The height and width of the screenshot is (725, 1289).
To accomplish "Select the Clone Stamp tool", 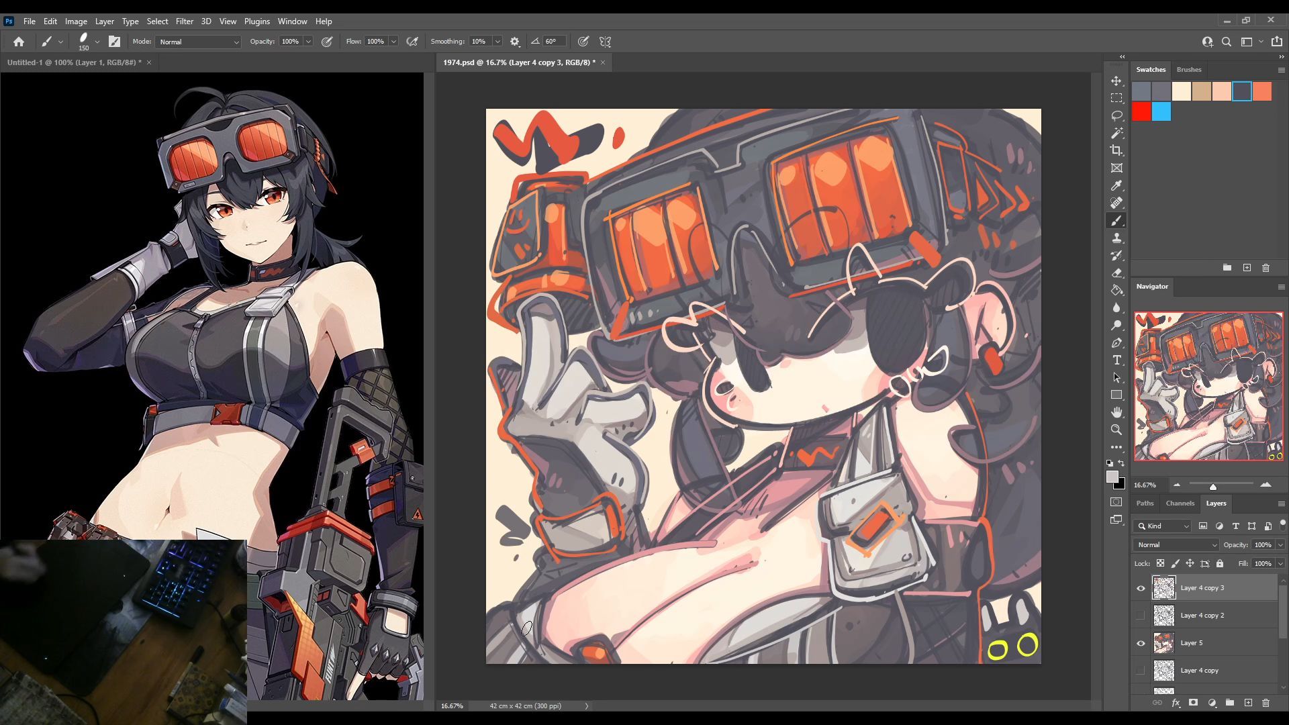I will coord(1116,238).
